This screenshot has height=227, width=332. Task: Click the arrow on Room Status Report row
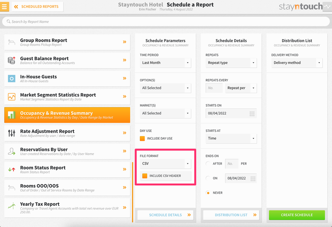click(125, 169)
